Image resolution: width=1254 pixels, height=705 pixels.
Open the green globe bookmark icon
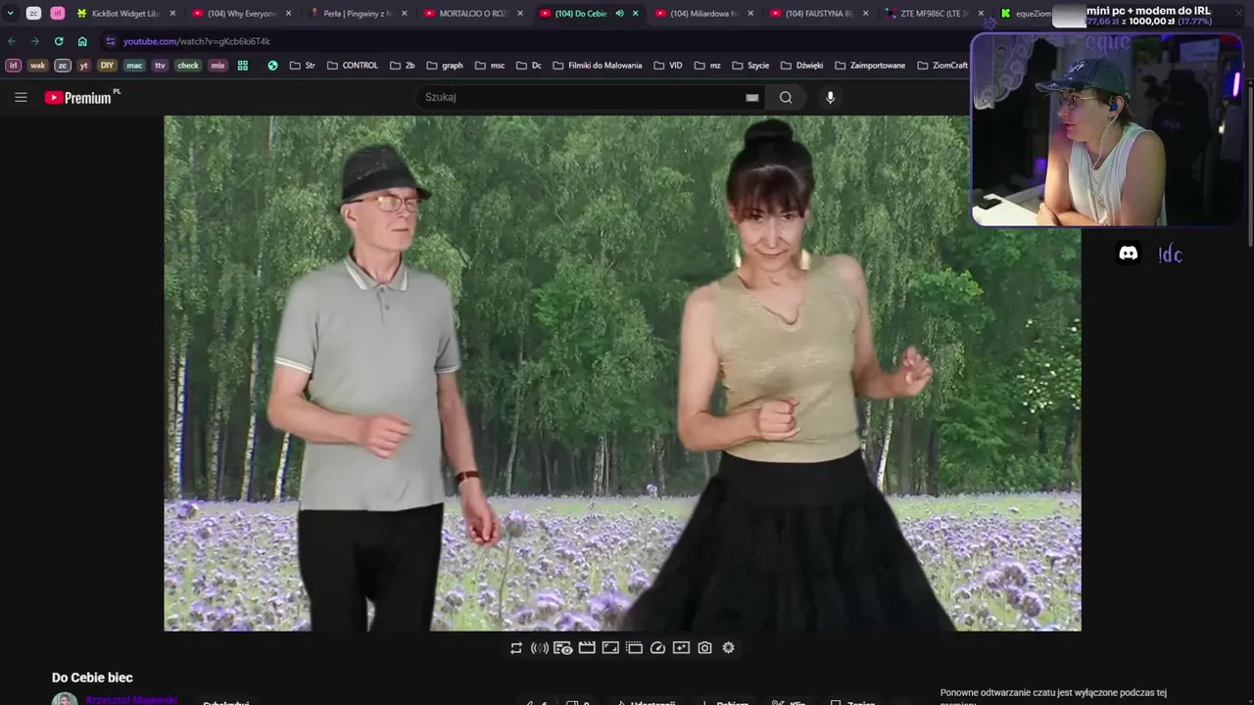272,66
